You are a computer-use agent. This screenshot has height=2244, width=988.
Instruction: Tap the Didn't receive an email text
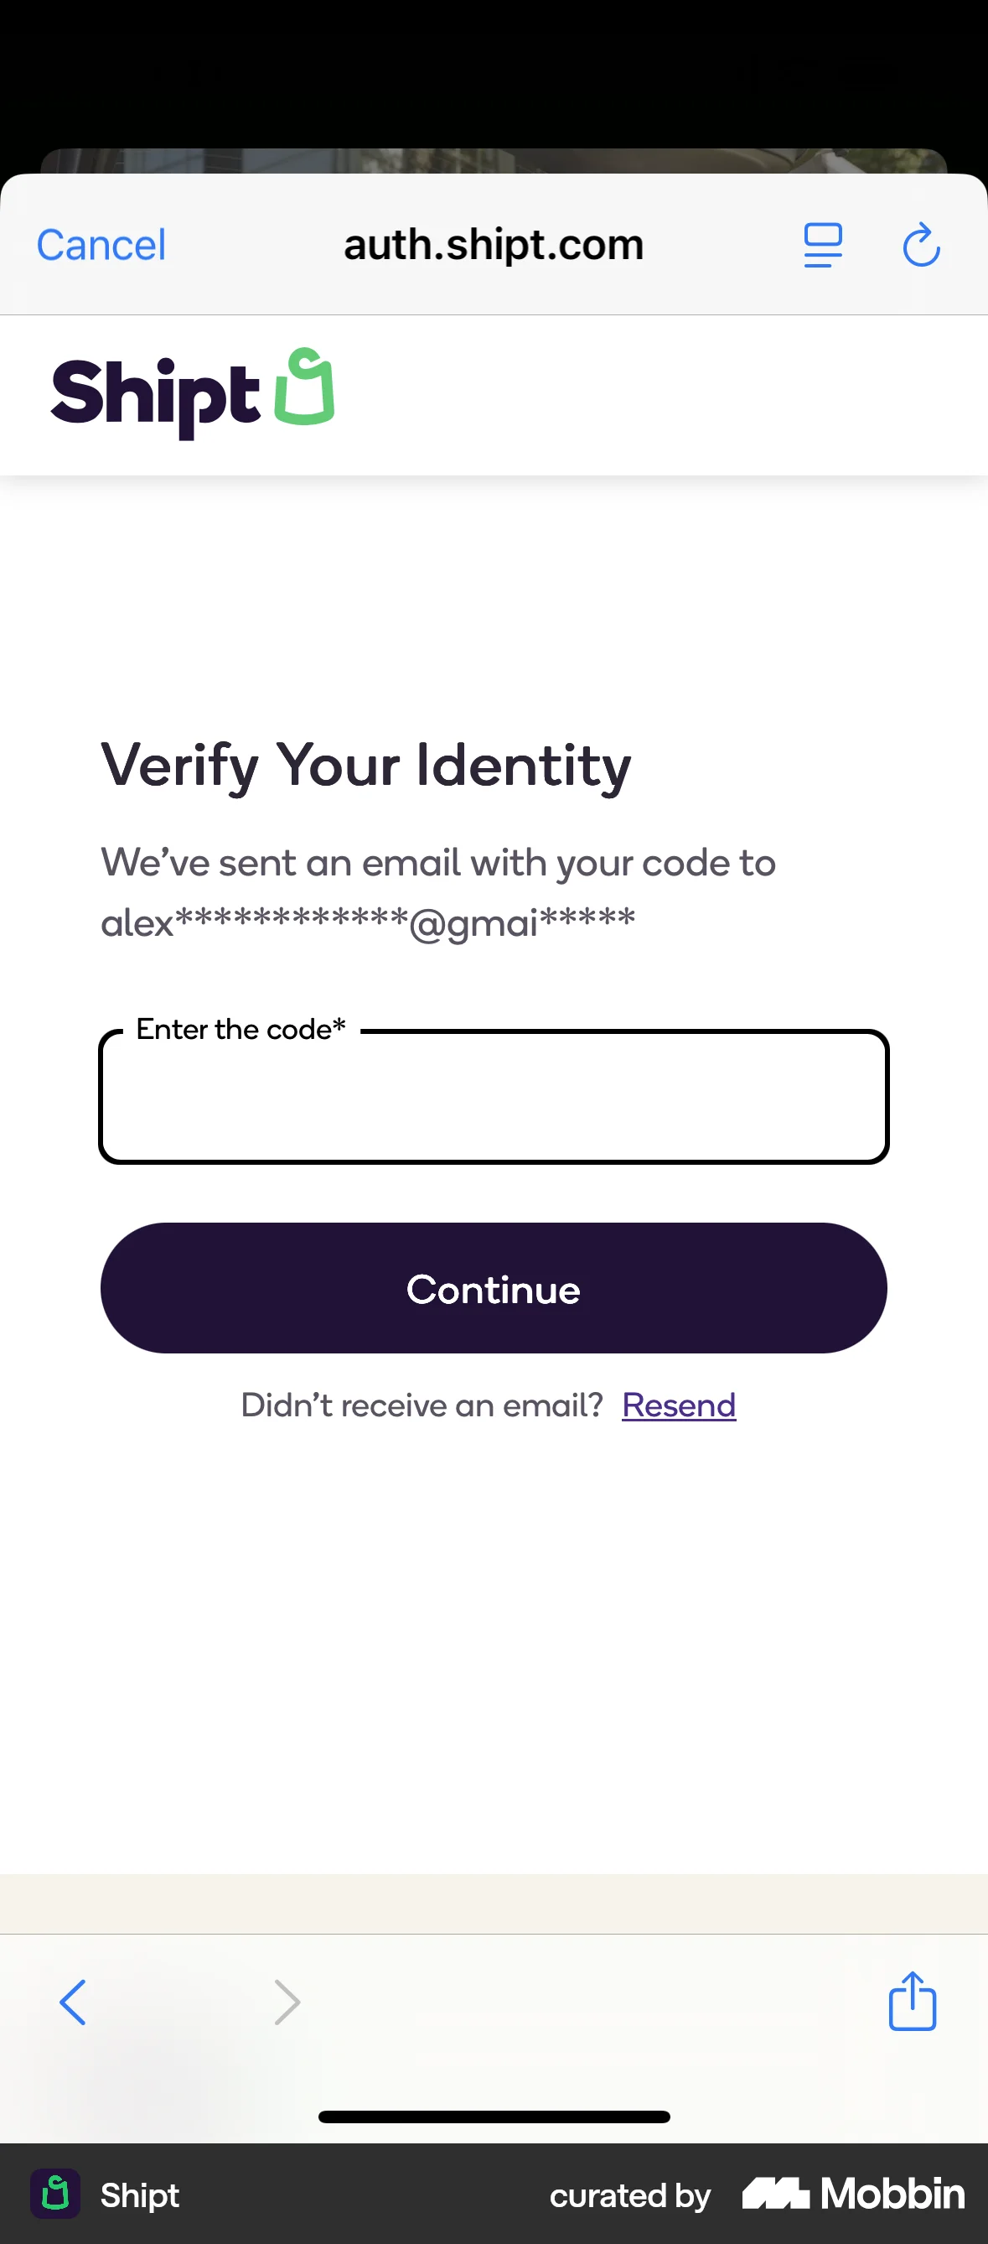(422, 1405)
